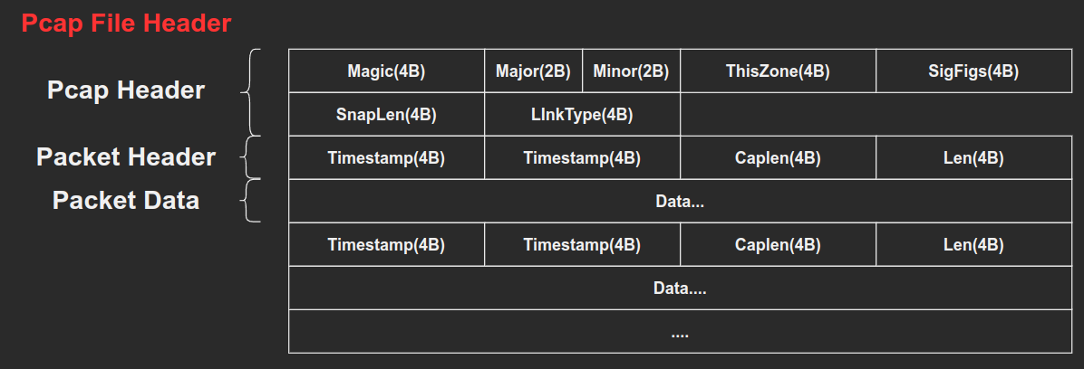The width and height of the screenshot is (1084, 369).
Task: Click the ThisZone(4B) cell
Action: 778,71
